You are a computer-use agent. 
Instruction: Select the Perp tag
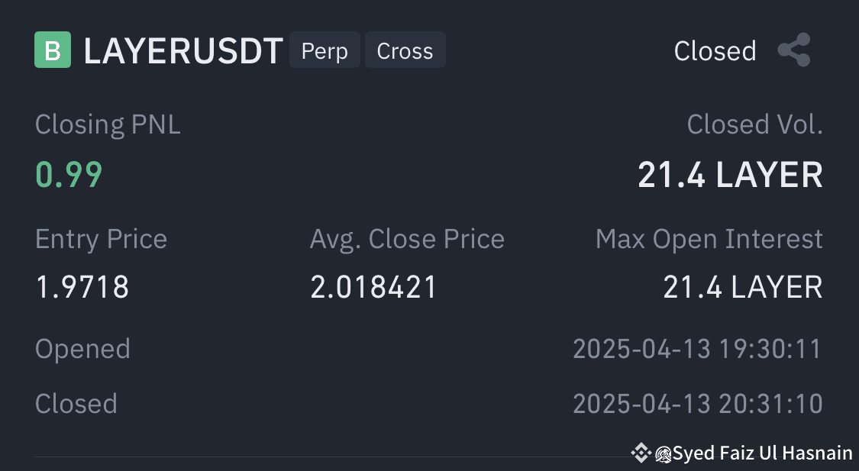[325, 50]
